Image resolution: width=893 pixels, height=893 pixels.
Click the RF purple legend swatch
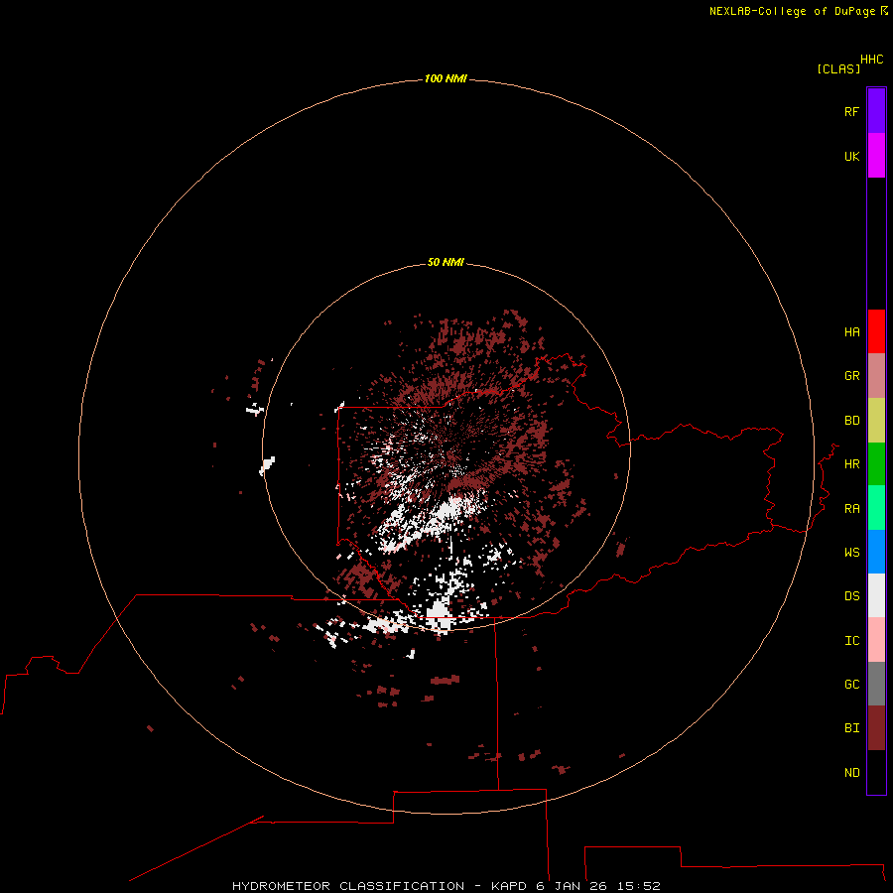pyautogui.click(x=876, y=111)
